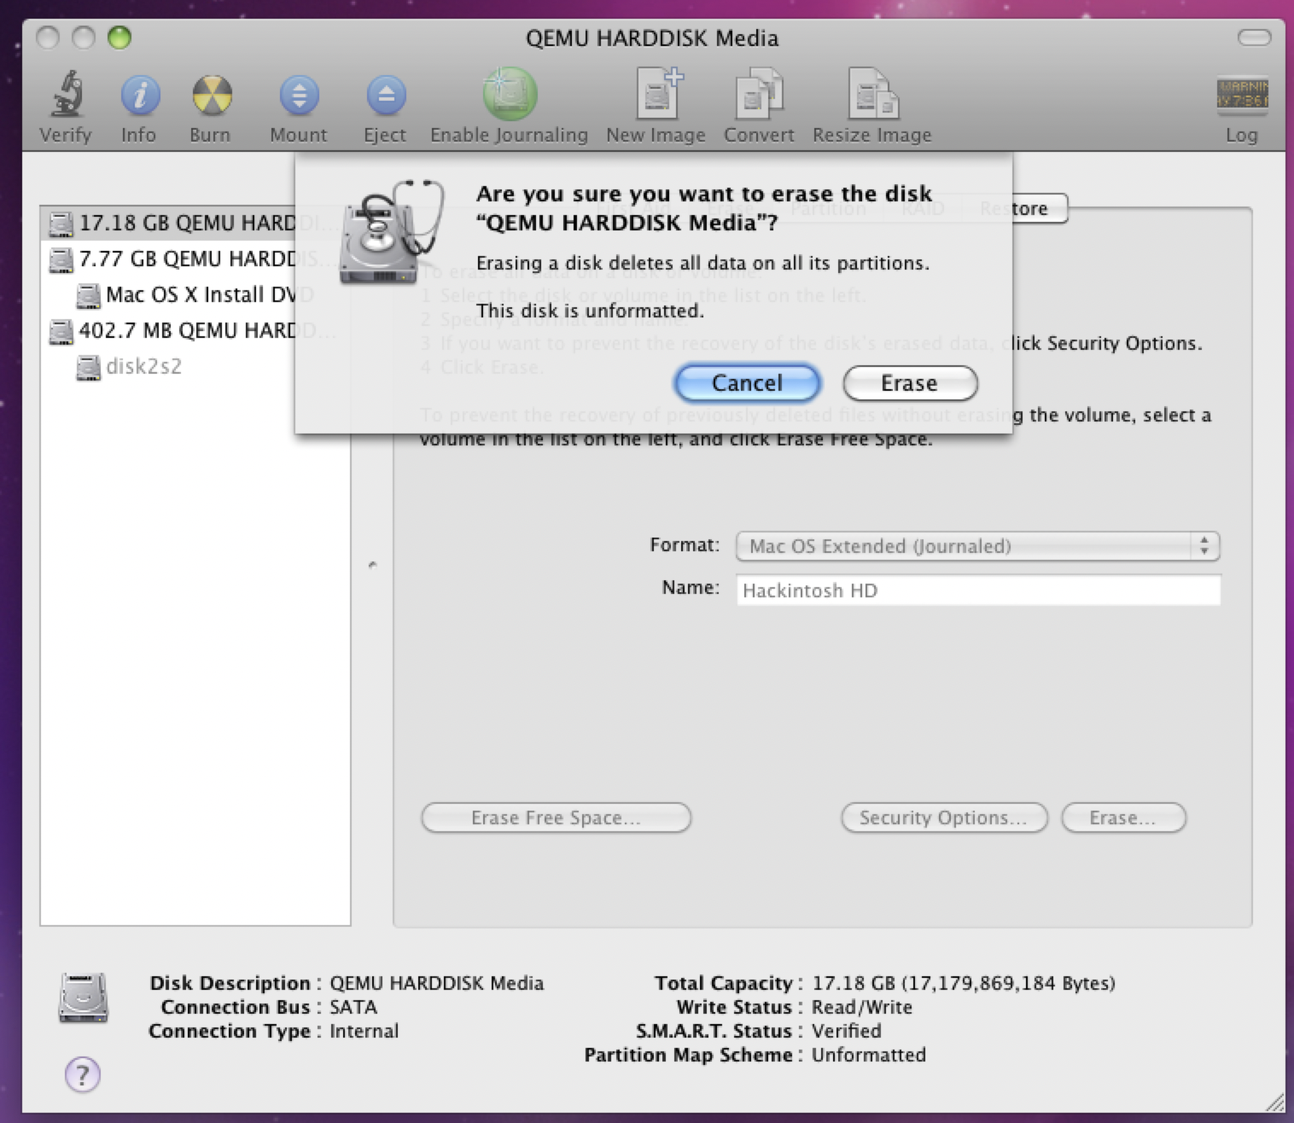
Task: Click the Mount toolbar icon
Action: tap(299, 95)
